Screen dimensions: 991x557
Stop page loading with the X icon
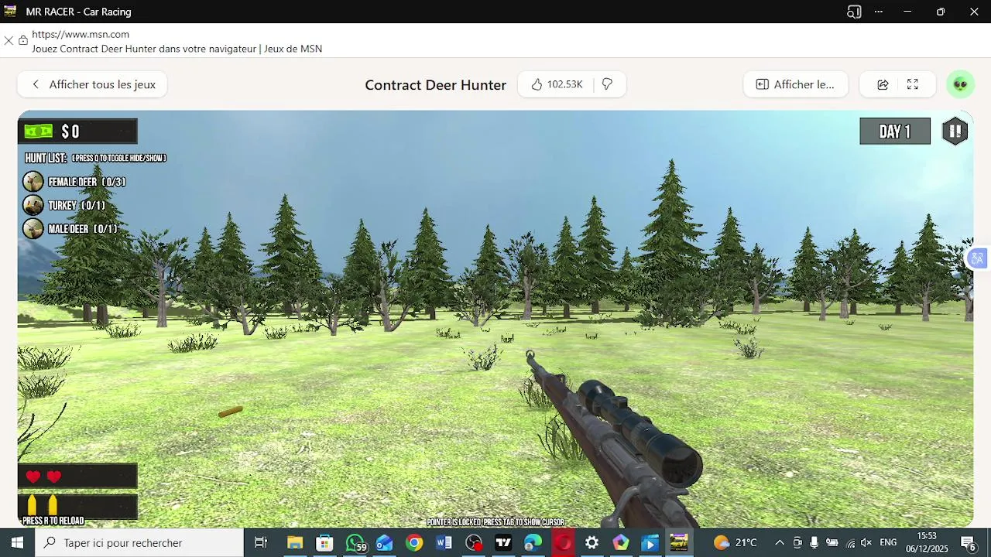pyautogui.click(x=9, y=41)
